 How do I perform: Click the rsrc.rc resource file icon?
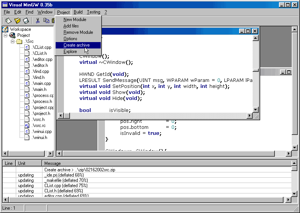tap(27, 125)
